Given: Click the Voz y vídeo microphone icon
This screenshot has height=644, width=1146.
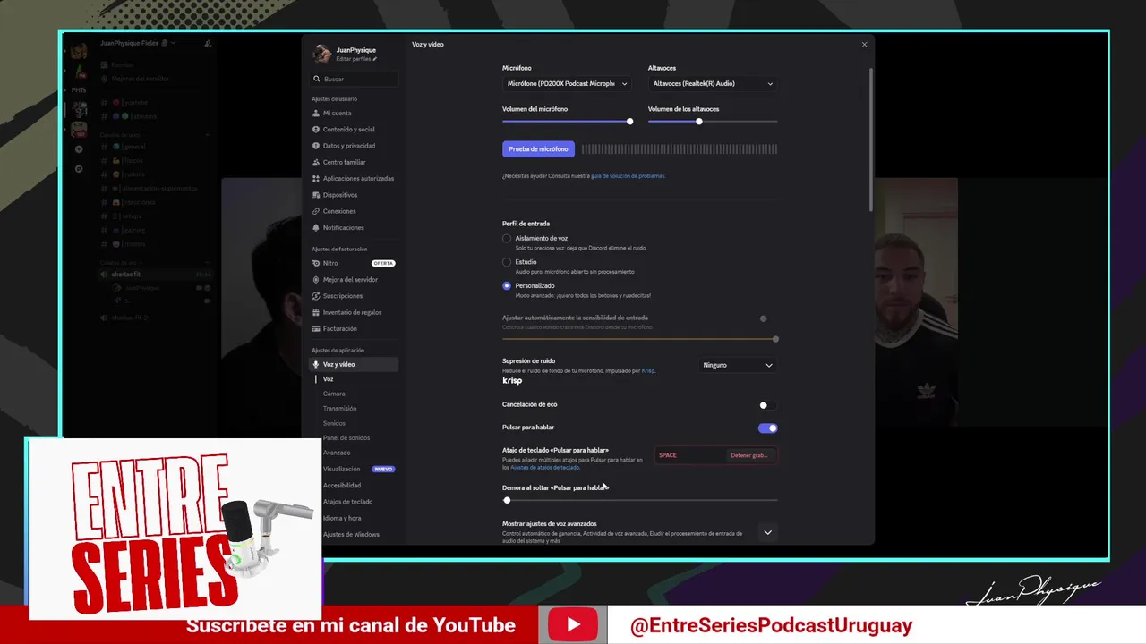Looking at the screenshot, I should [316, 365].
